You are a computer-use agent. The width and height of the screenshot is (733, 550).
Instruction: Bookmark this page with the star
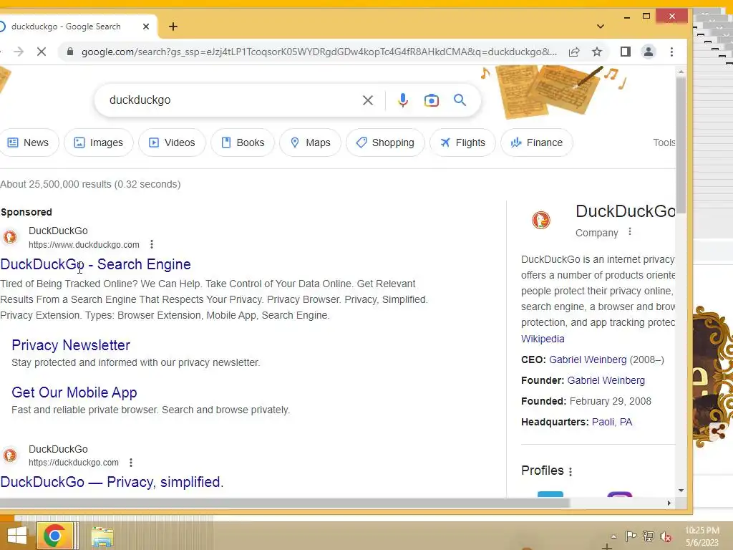coord(597,52)
